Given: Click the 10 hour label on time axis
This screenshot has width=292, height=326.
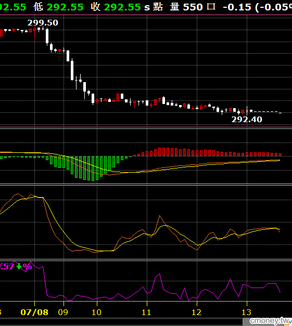Looking at the screenshot, I should click(96, 312).
